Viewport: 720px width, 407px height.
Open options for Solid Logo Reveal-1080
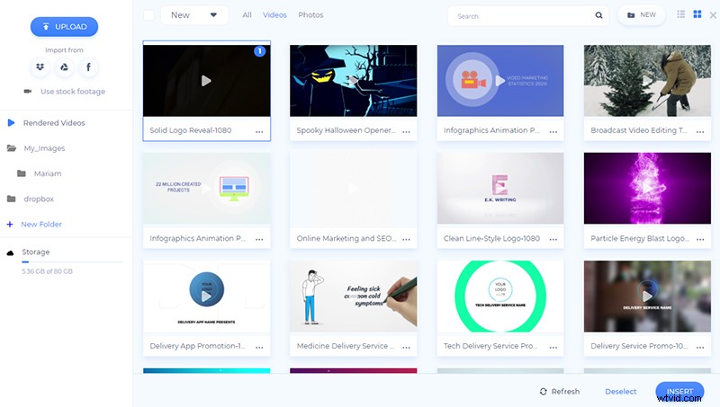click(259, 131)
